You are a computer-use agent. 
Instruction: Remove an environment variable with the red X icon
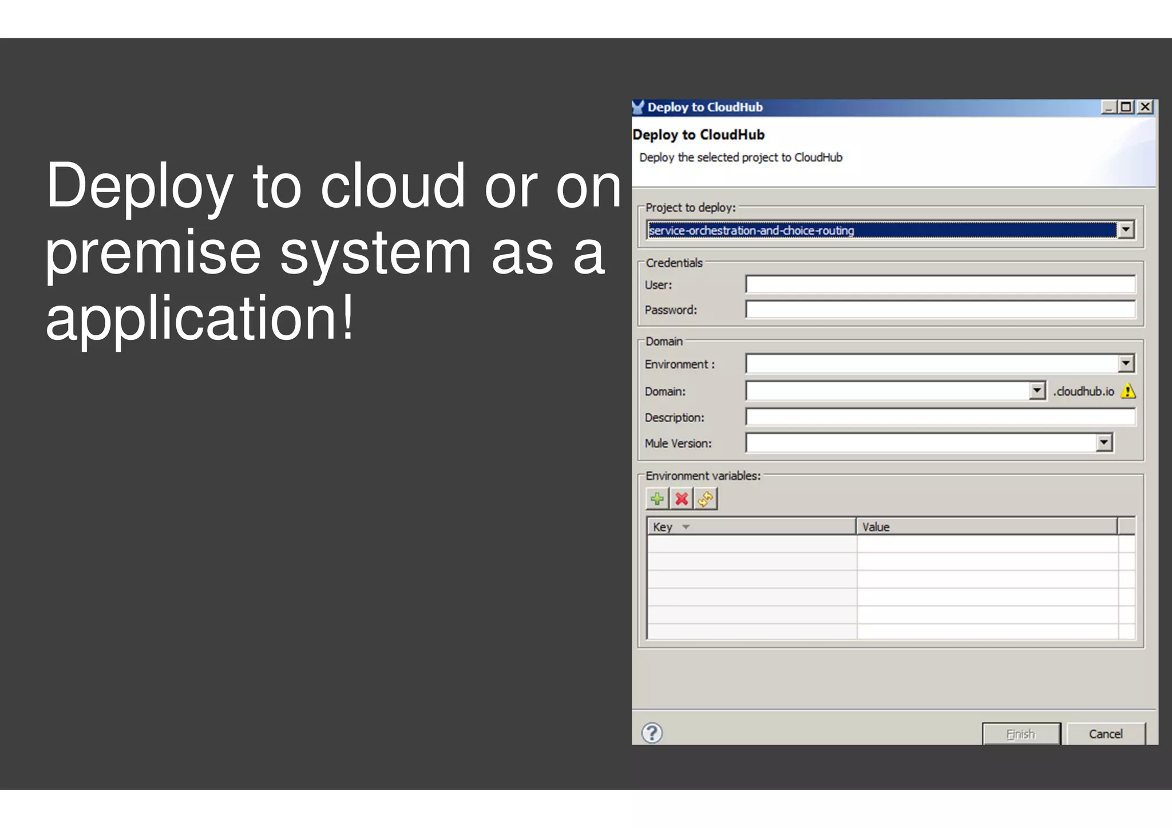(681, 498)
